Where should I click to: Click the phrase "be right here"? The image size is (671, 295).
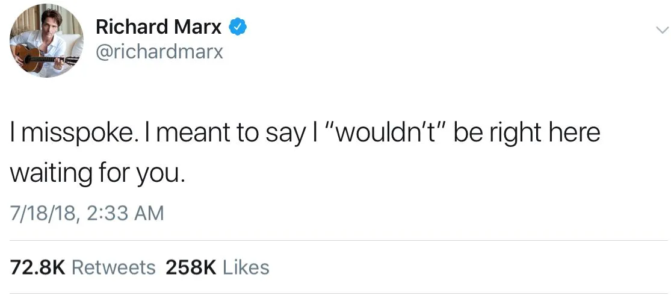pos(527,133)
